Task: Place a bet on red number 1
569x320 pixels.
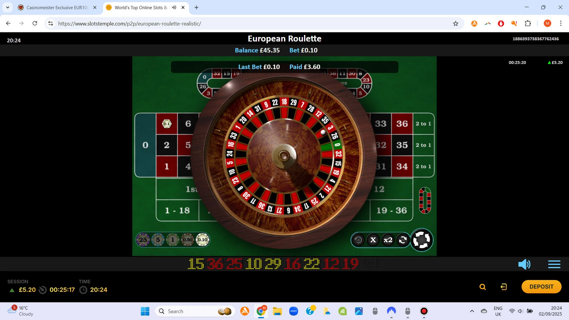Action: point(167,166)
